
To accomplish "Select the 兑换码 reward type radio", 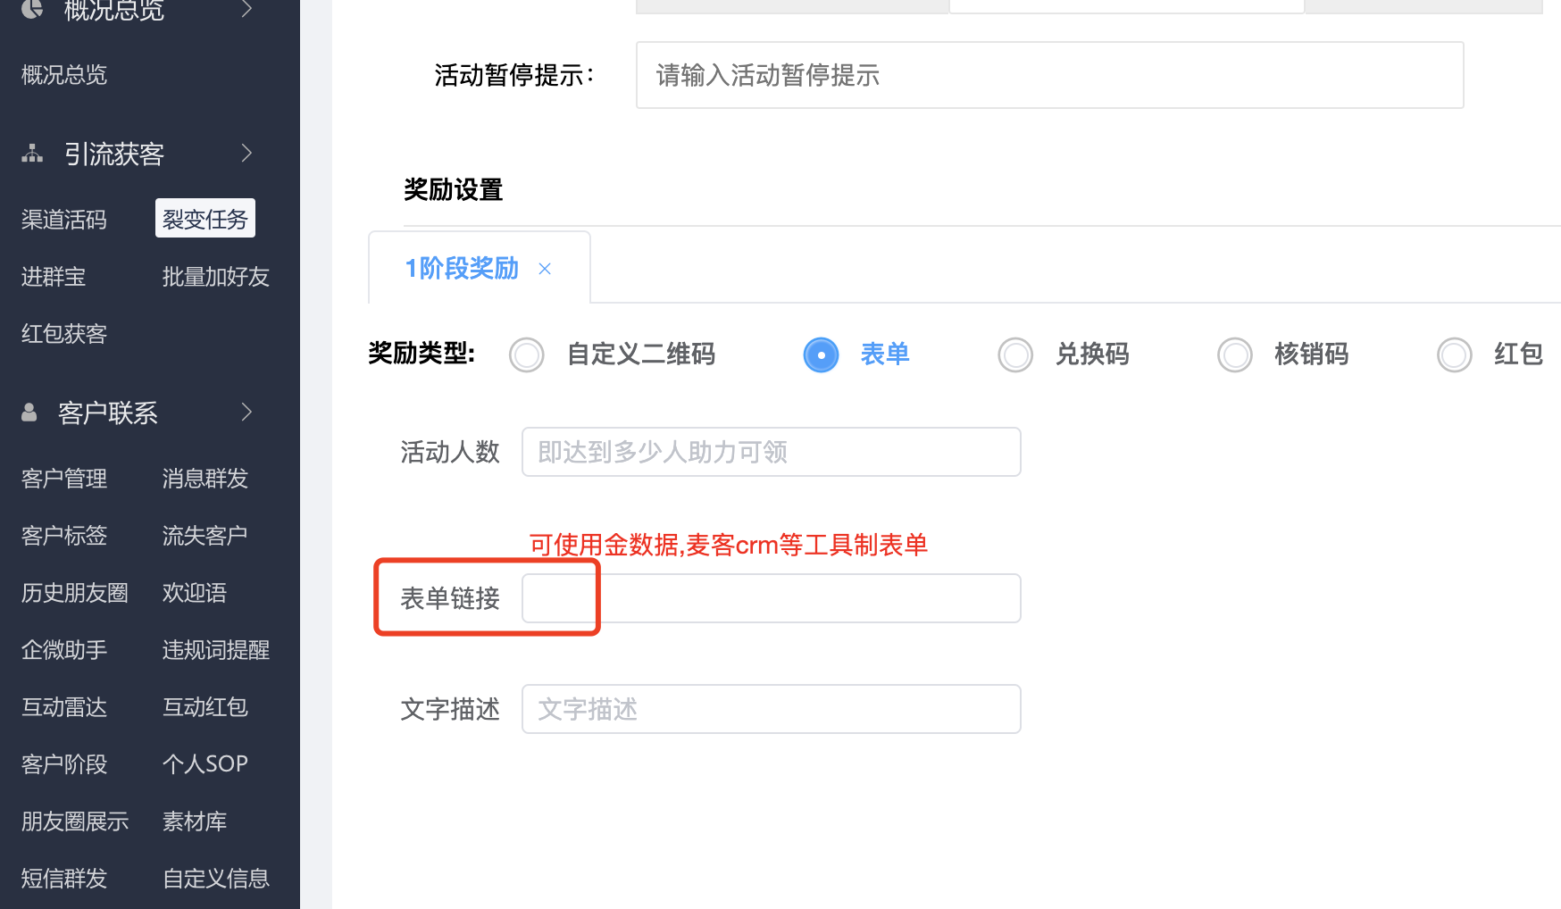I will click(x=1015, y=355).
